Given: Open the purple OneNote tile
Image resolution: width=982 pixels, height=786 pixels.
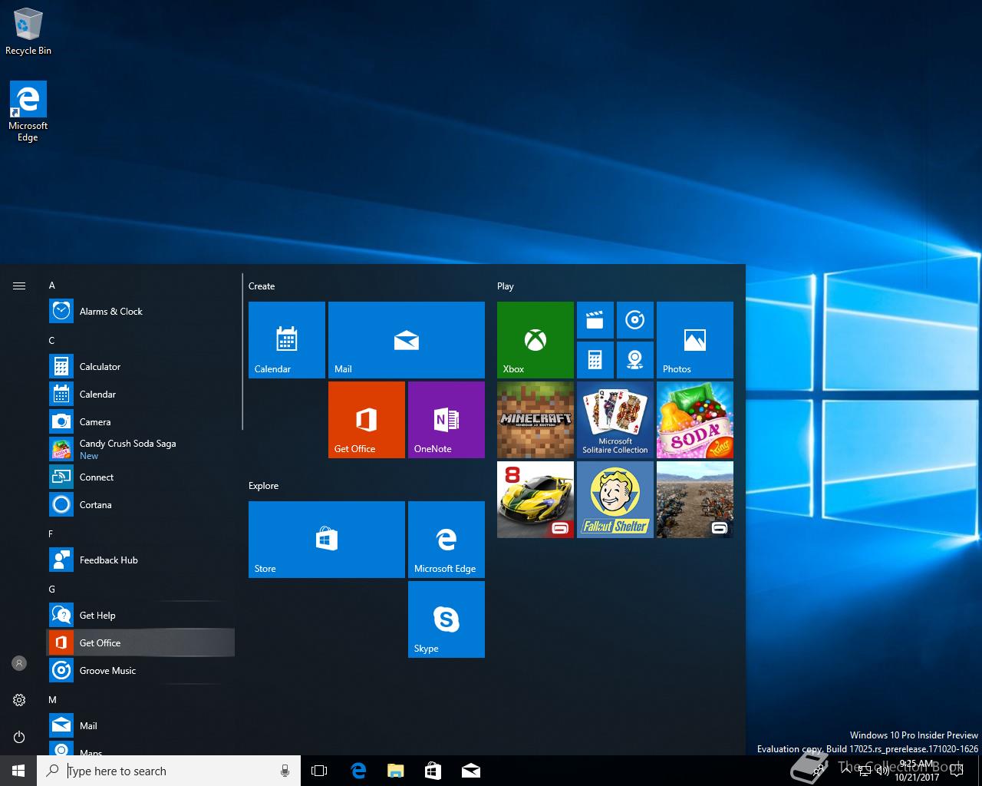Looking at the screenshot, I should point(447,420).
